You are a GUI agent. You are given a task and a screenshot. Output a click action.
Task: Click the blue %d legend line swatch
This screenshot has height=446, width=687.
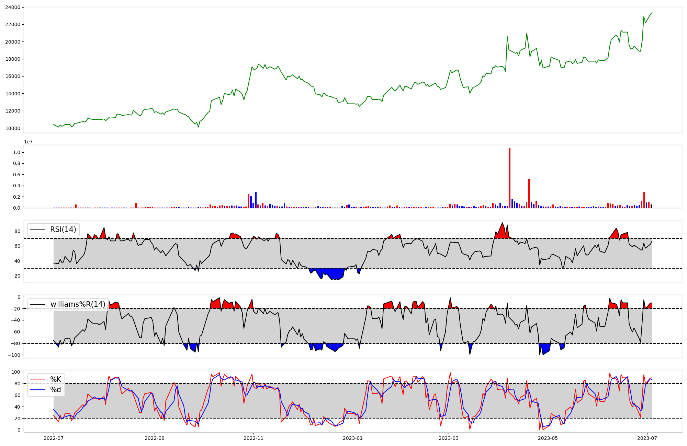point(37,390)
